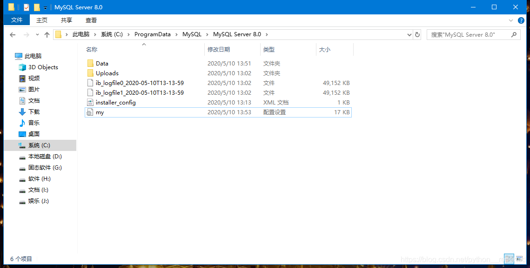The width and height of the screenshot is (530, 268).
Task: Switch to the 共享 ribbon tab
Action: click(x=66, y=20)
